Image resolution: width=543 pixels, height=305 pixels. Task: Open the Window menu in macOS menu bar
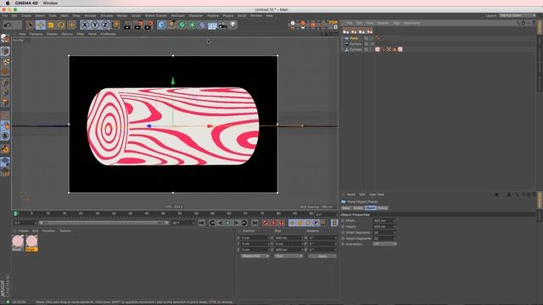click(51, 3)
